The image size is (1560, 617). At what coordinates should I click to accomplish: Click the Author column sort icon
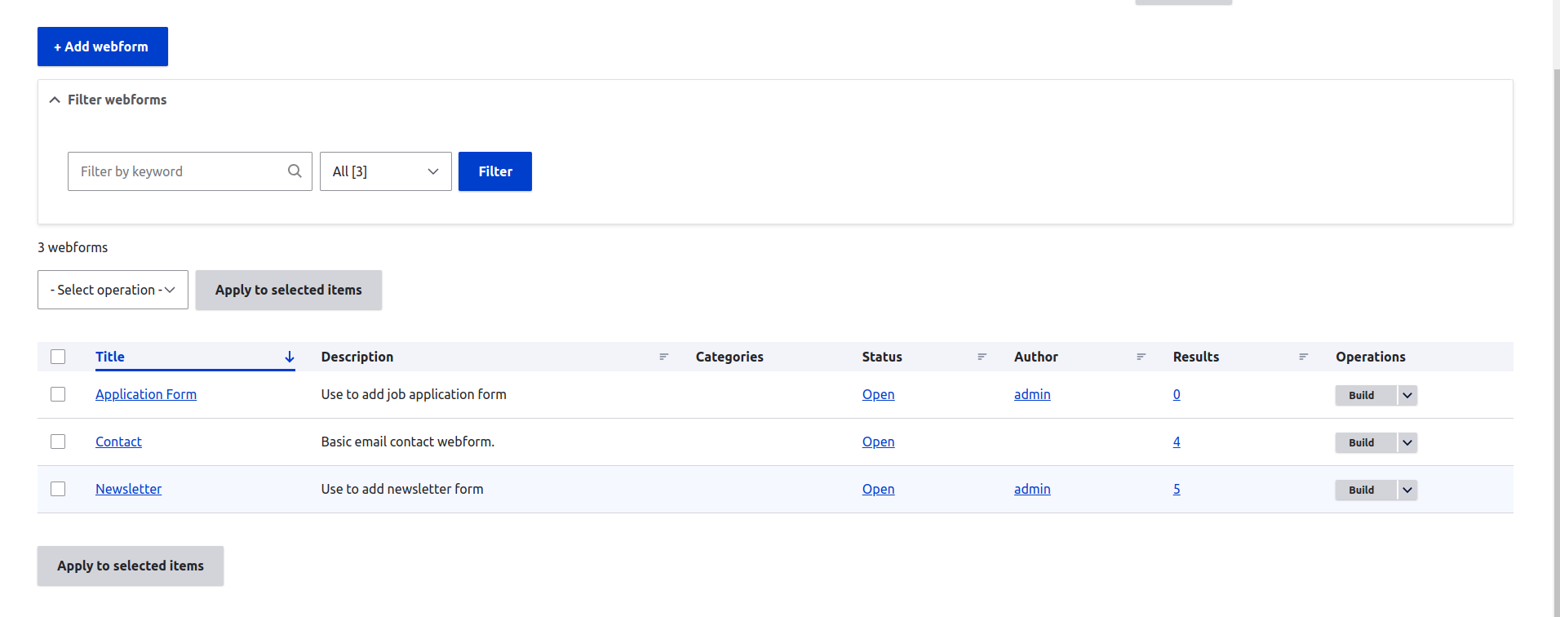1141,357
